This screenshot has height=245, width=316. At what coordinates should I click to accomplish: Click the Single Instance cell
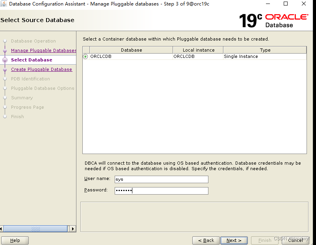265,56
